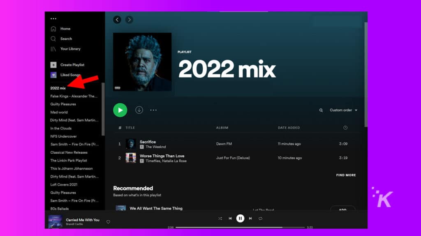Go back with the left arrow button
The height and width of the screenshot is (236, 421).
coord(117,20)
